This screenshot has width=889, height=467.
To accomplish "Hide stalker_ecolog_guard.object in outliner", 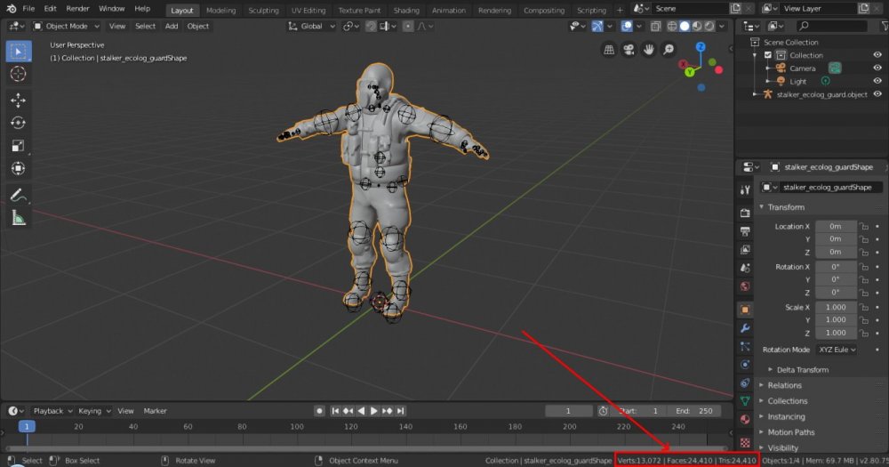I will [877, 94].
